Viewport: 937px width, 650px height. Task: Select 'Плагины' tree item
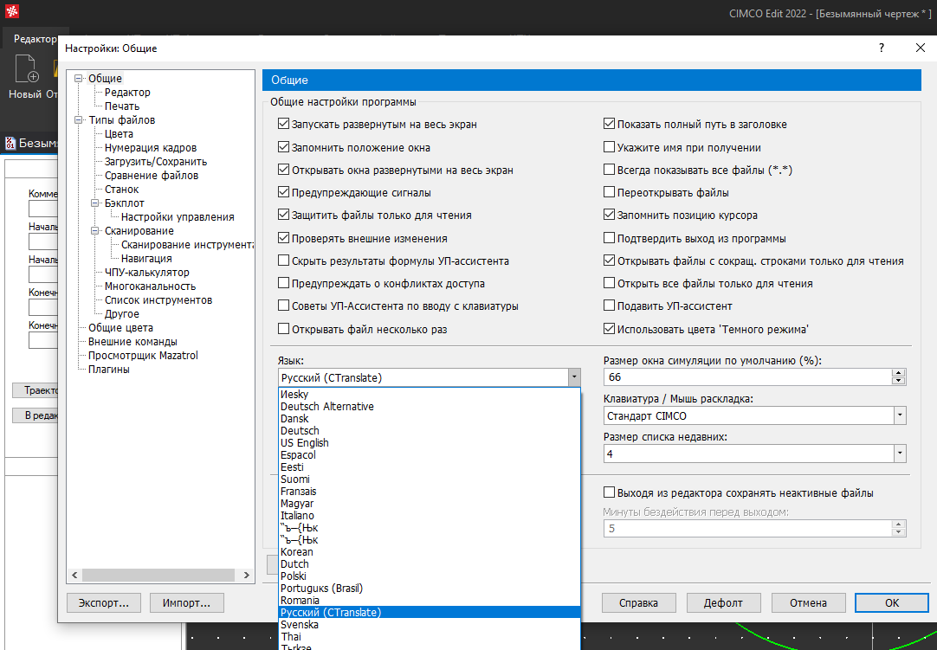[109, 369]
